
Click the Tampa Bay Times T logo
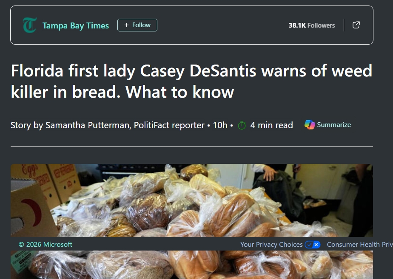(30, 25)
